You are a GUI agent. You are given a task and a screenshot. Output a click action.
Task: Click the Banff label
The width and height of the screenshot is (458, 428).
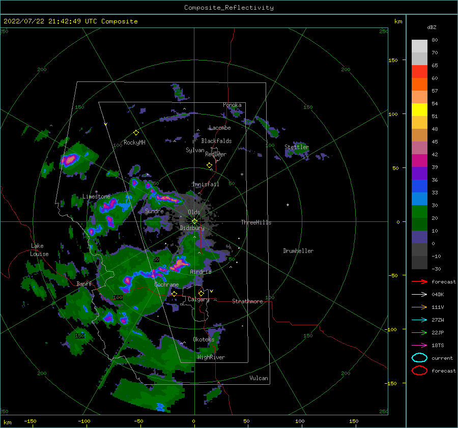(x=84, y=284)
